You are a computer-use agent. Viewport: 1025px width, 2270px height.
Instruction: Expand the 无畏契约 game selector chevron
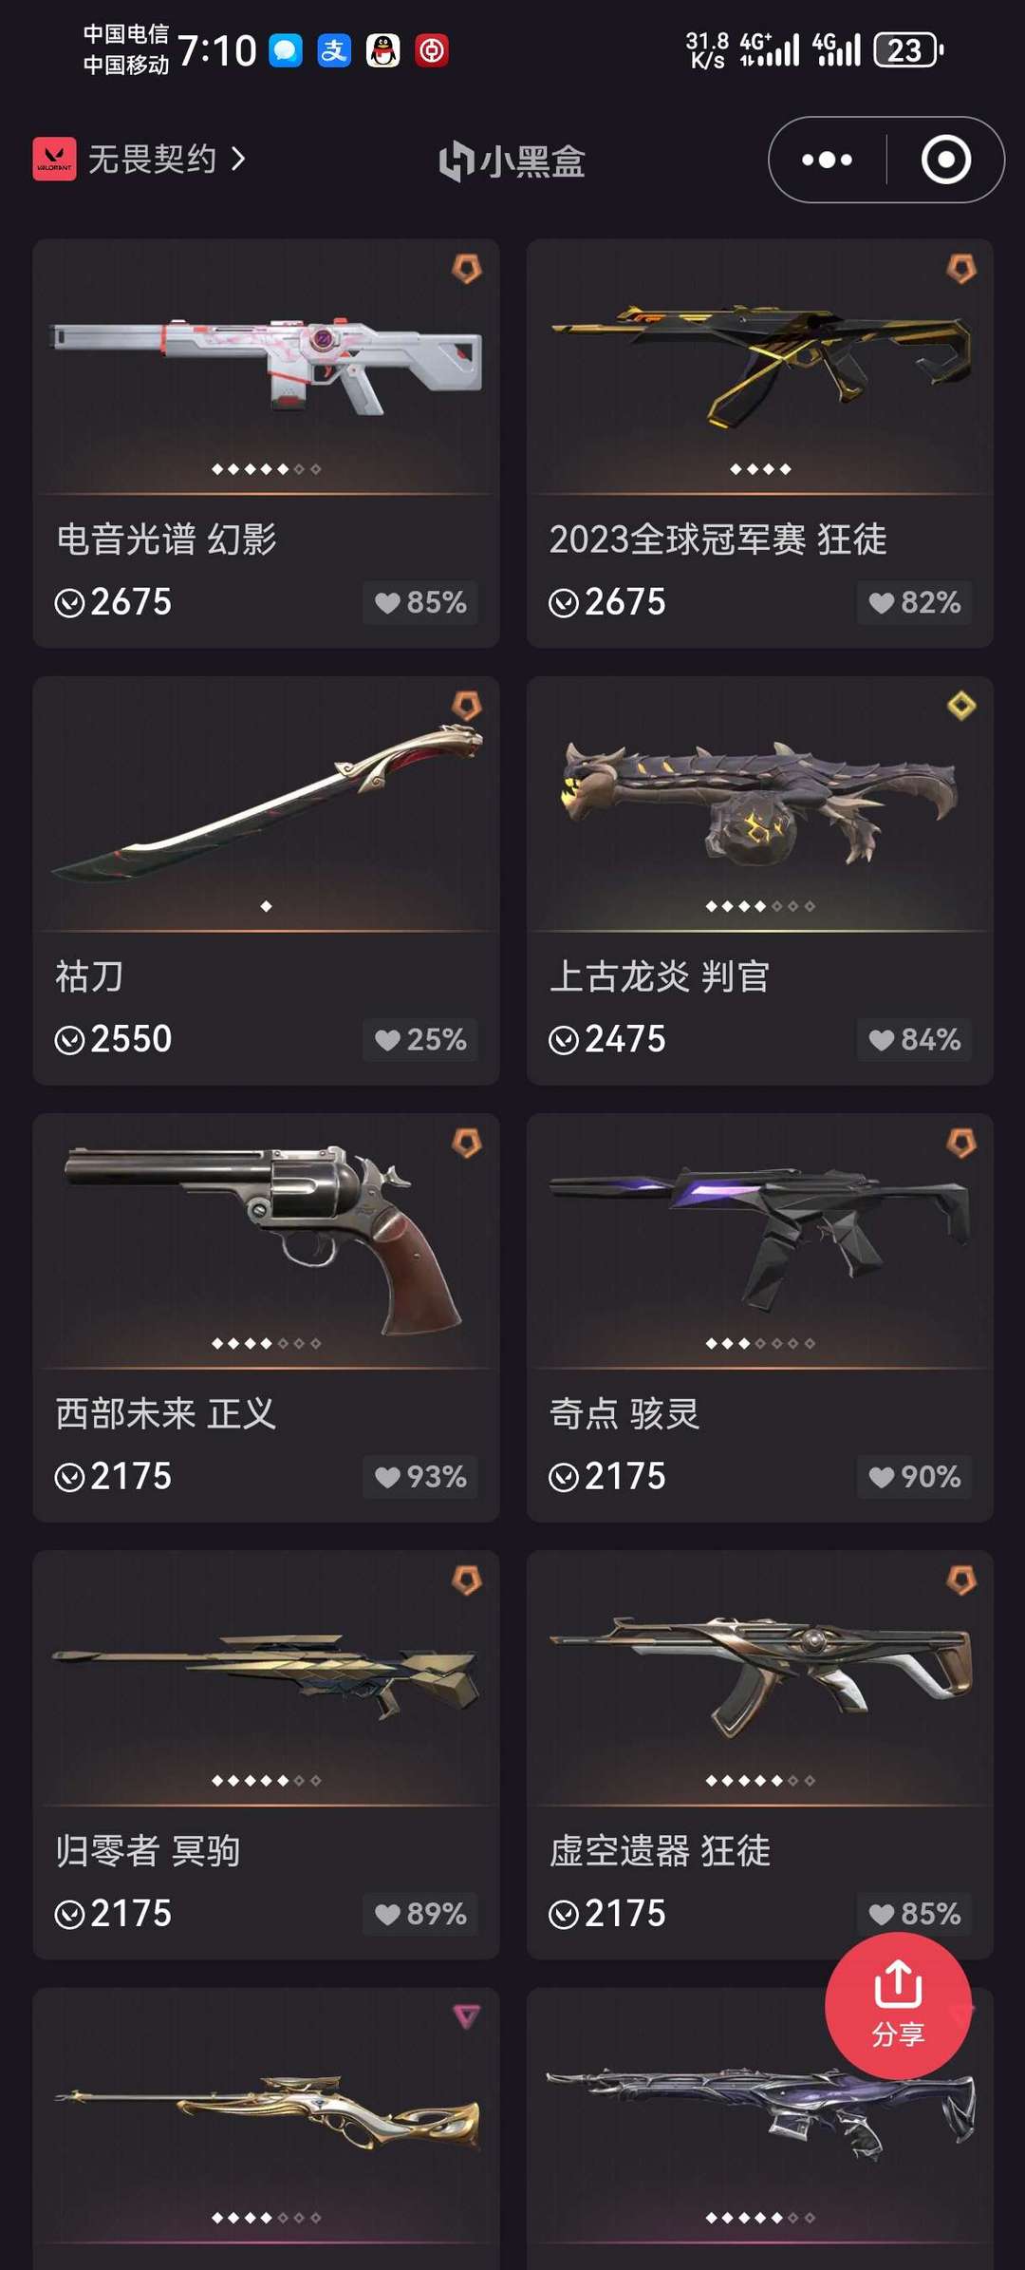(x=238, y=159)
